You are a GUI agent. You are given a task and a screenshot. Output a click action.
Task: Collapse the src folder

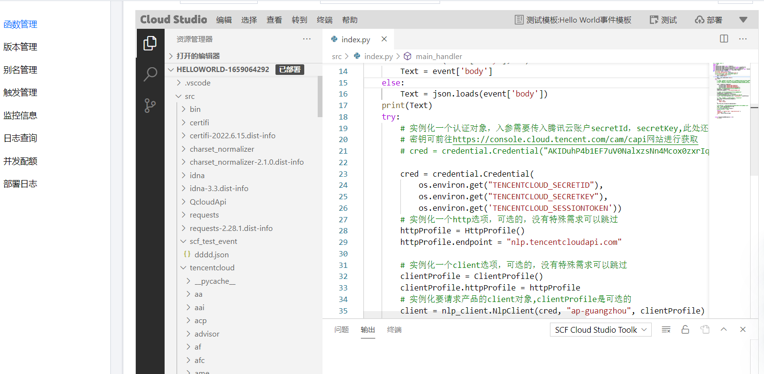(x=179, y=96)
